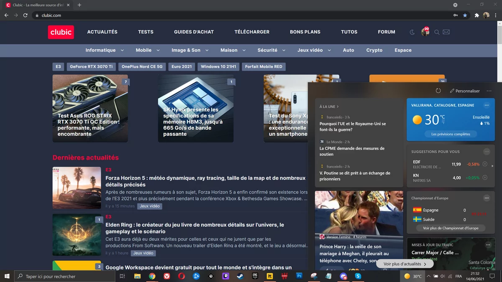Open GUIDES D'ACHAT menu
This screenshot has height=282, width=502.
point(194,32)
